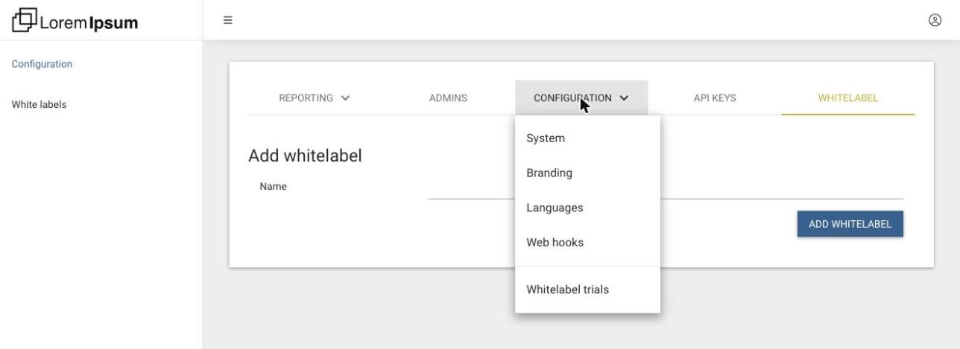Click the hamburger menu icon
The height and width of the screenshot is (349, 960).
tap(228, 20)
